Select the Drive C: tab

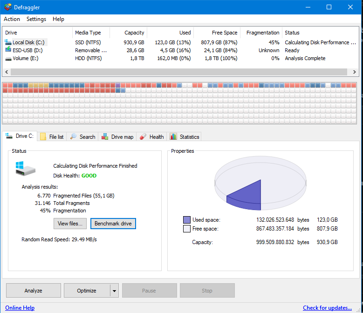[20, 136]
